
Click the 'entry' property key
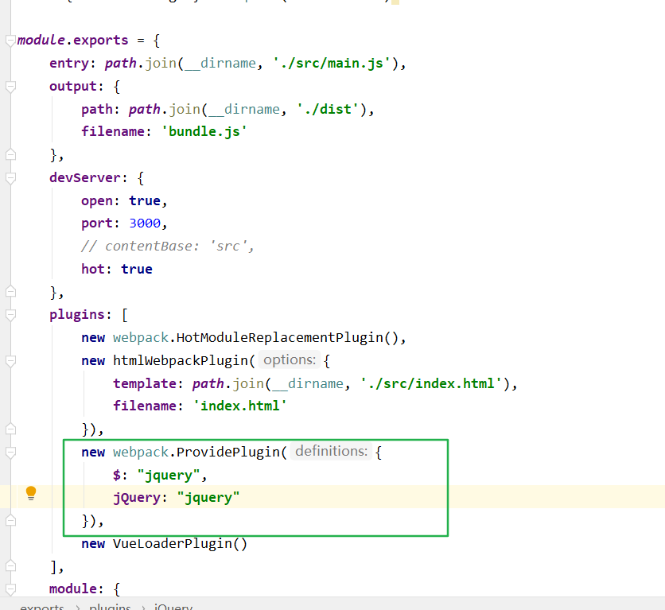69,63
